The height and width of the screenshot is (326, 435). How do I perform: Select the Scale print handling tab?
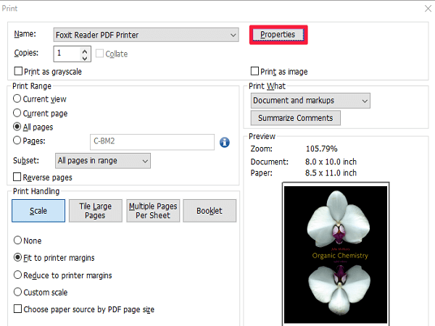click(38, 211)
